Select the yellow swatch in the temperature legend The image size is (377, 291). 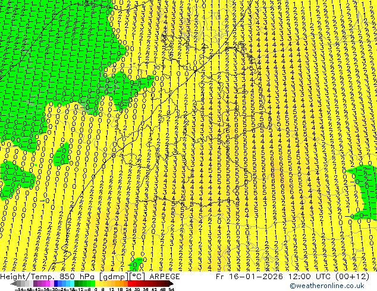pyautogui.click(x=97, y=283)
